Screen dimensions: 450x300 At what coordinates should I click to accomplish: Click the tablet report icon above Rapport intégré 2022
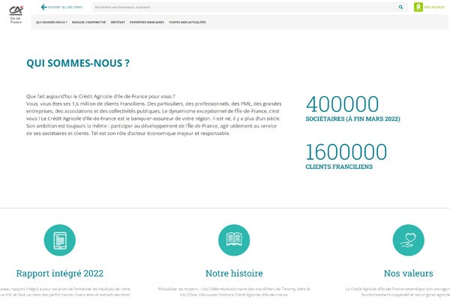point(60,240)
